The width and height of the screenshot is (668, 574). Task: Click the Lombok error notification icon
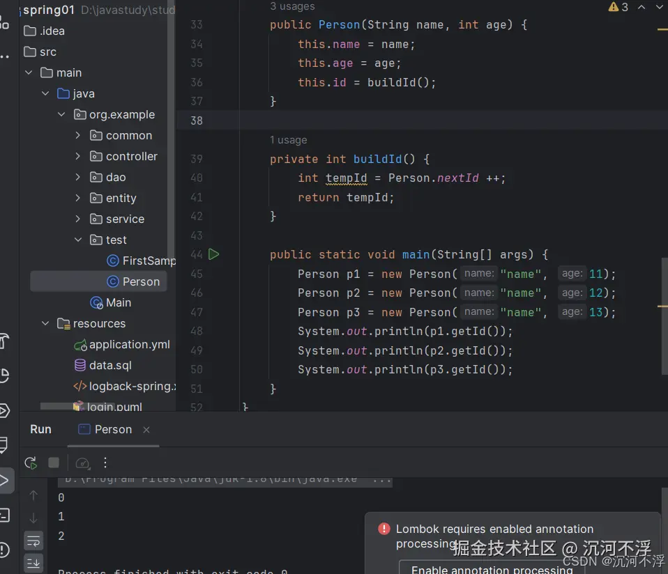384,529
